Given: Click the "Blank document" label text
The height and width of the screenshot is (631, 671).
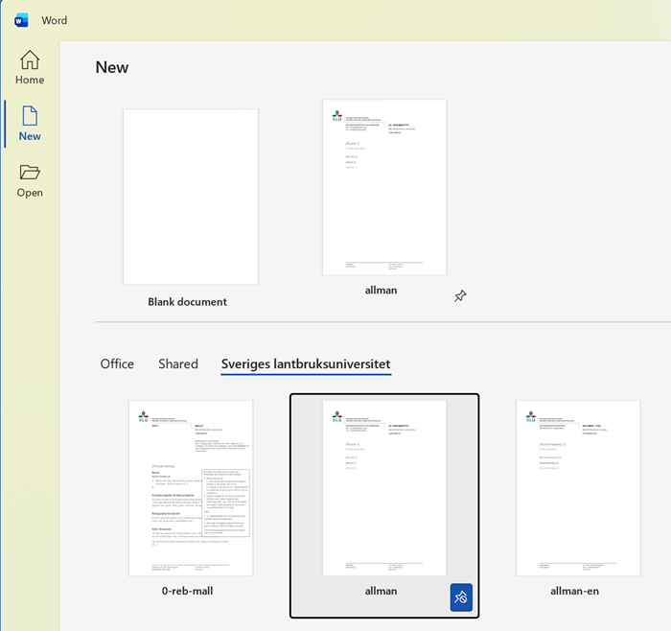Looking at the screenshot, I should (x=188, y=302).
